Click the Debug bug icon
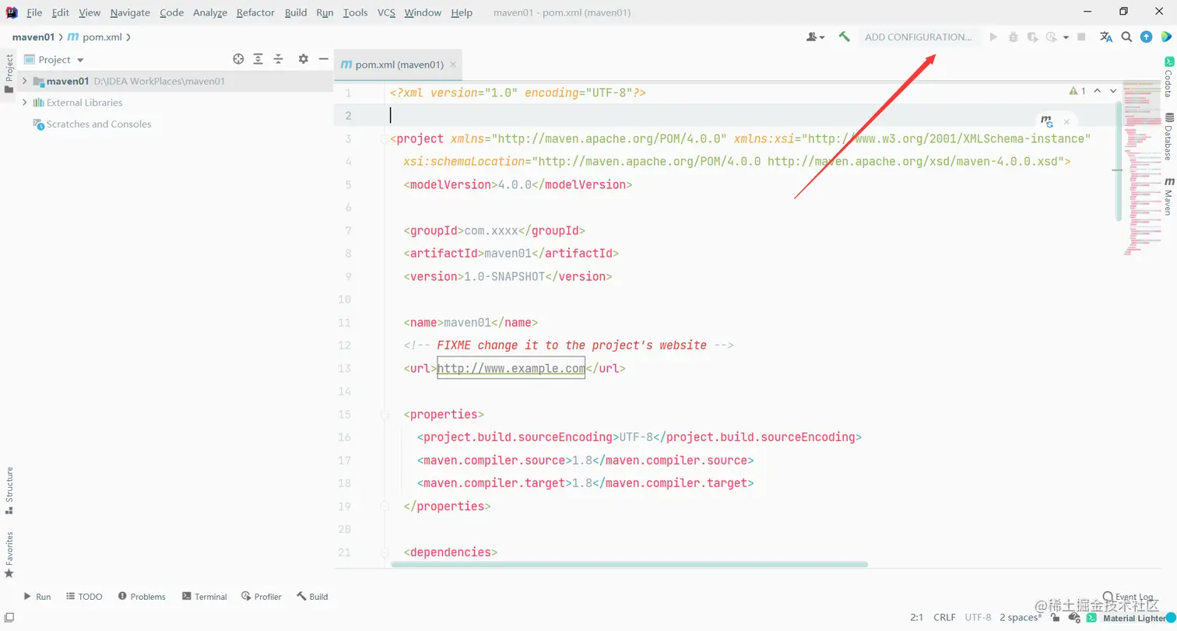This screenshot has height=631, width=1177. [1013, 37]
